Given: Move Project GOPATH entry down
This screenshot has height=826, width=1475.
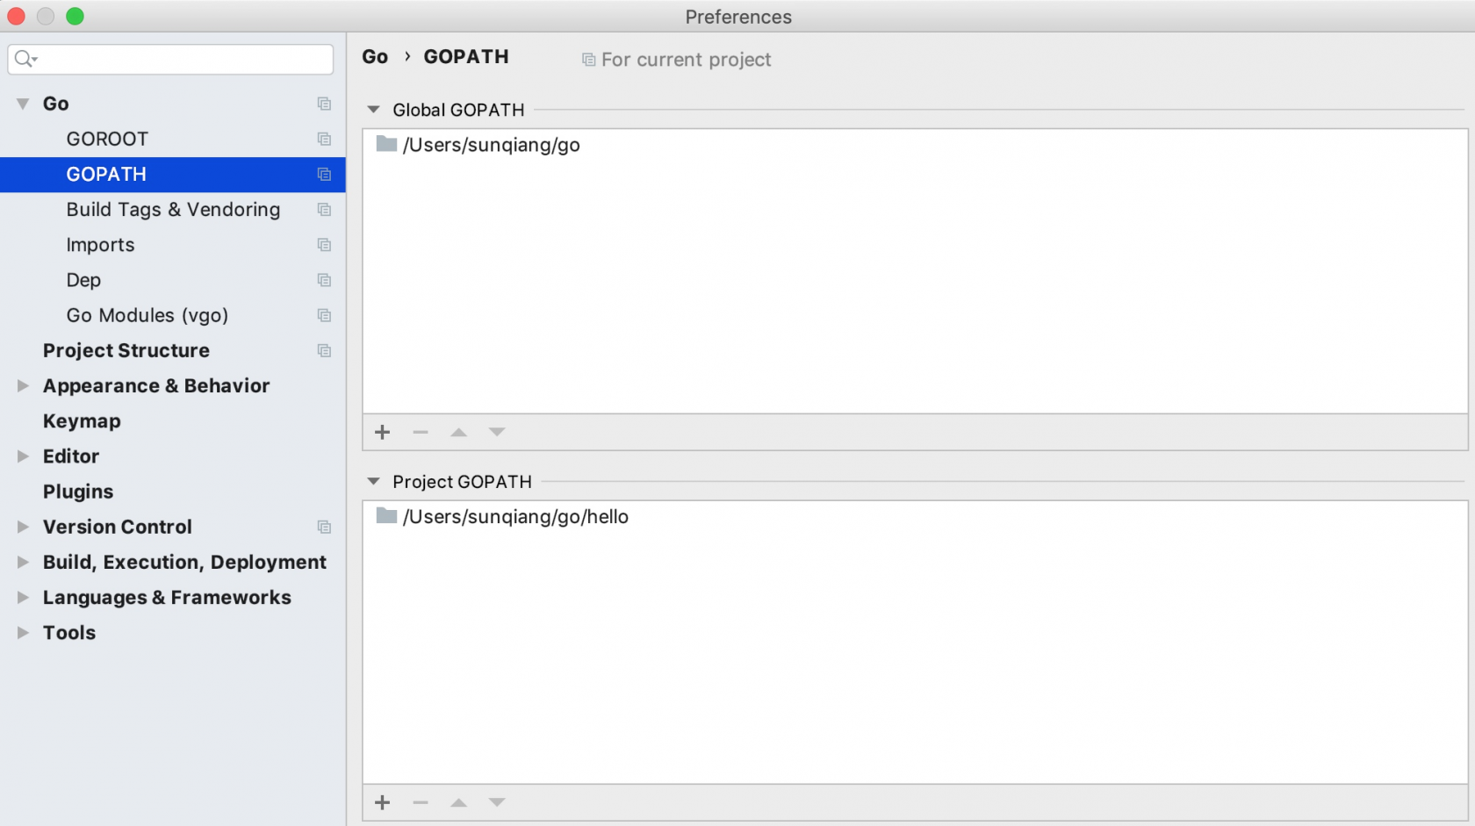Looking at the screenshot, I should tap(497, 802).
